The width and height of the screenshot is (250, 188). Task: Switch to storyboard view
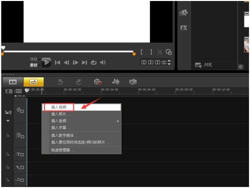point(13,82)
